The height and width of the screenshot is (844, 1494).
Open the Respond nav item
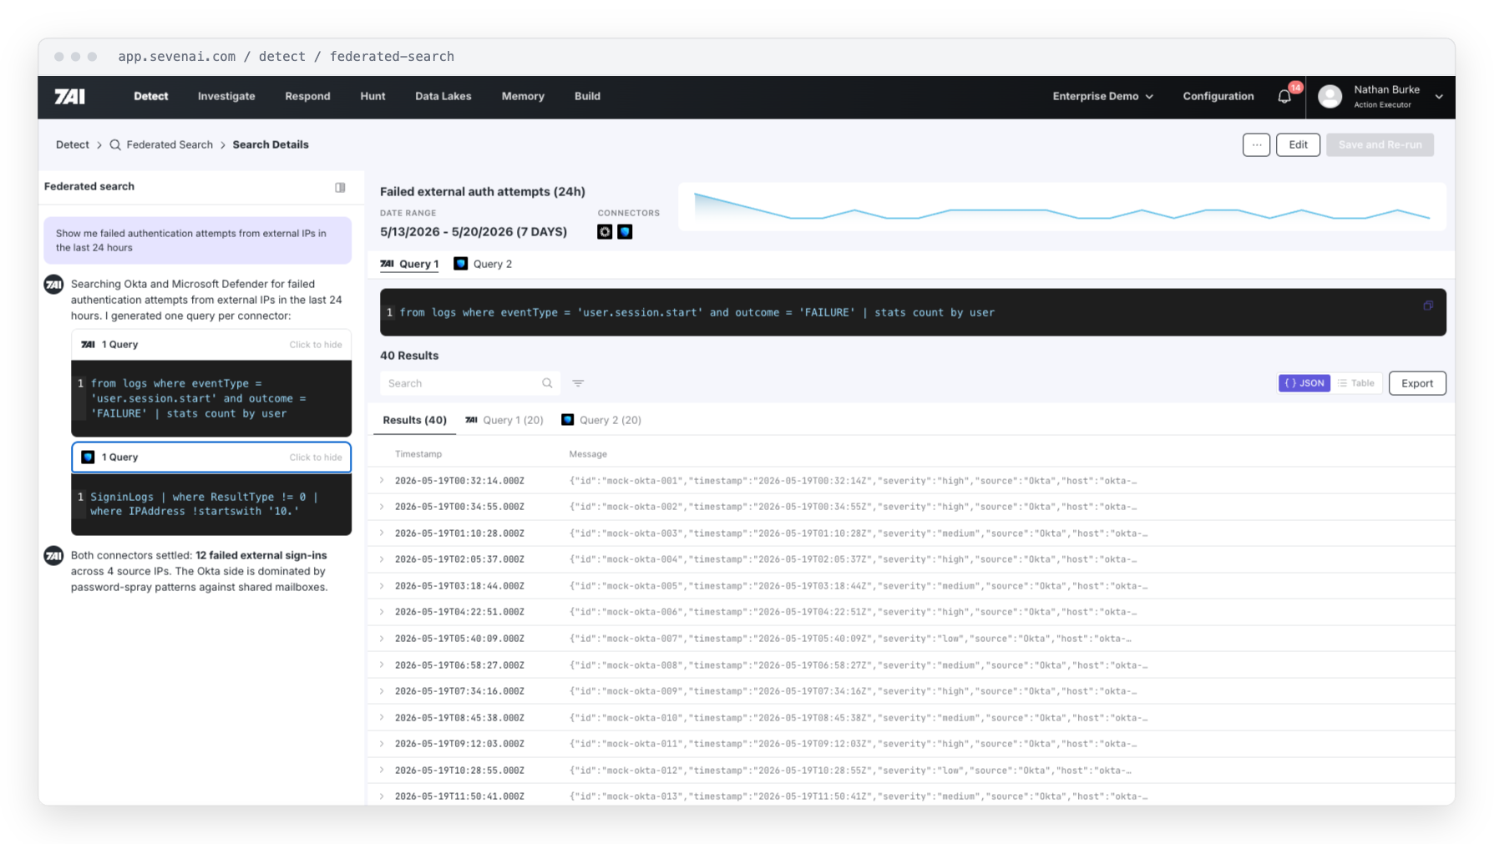point(307,97)
